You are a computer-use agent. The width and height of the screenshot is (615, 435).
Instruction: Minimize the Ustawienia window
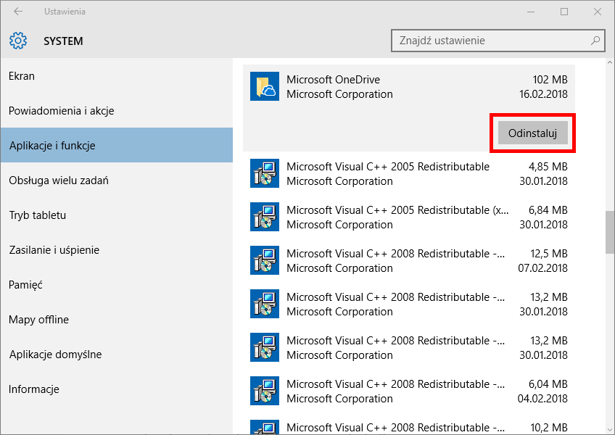pyautogui.click(x=531, y=12)
